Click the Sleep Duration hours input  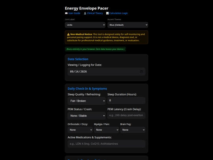click(x=126, y=100)
